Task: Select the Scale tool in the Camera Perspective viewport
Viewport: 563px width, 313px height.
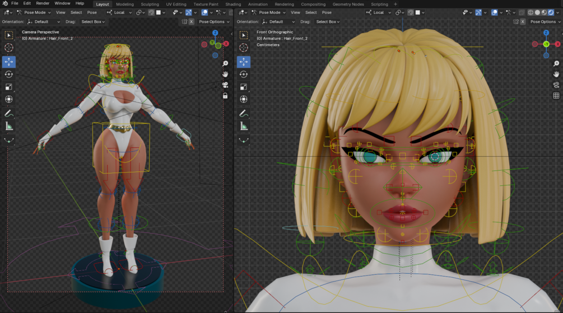Action: (9, 86)
